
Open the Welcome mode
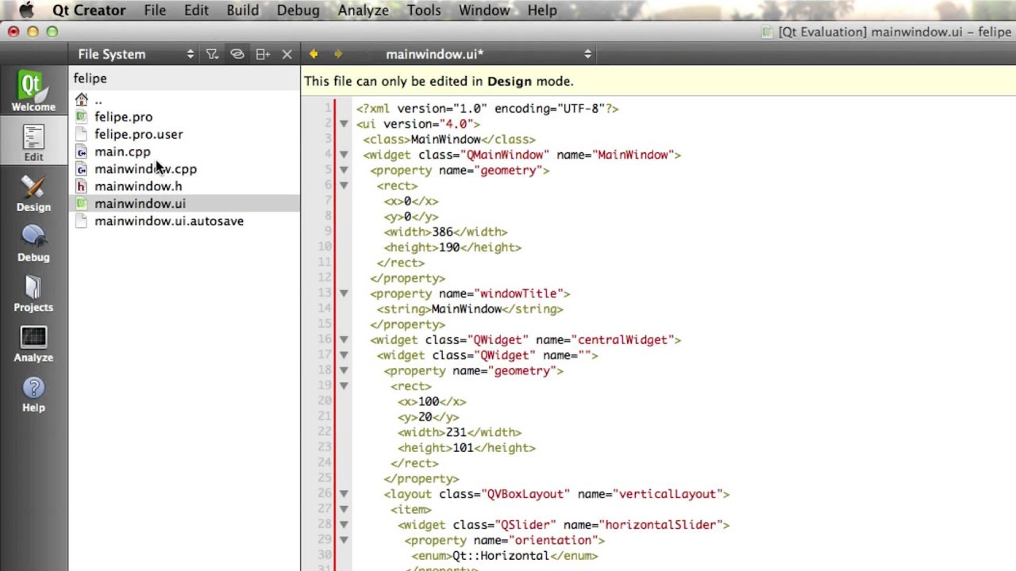pyautogui.click(x=33, y=90)
